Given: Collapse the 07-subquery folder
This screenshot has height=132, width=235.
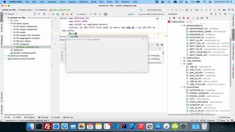Looking at the screenshot, I should [11, 44].
